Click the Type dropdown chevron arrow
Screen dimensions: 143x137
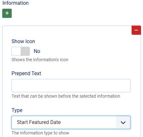pos(123,122)
